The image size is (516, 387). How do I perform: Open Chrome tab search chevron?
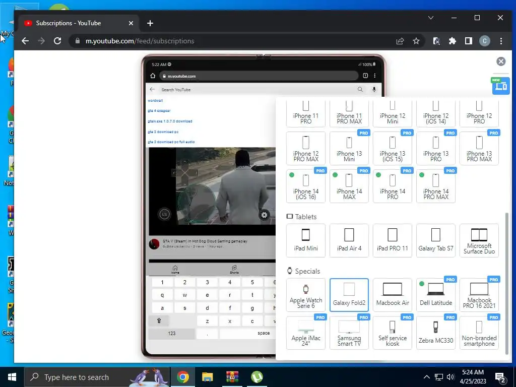coord(431,18)
